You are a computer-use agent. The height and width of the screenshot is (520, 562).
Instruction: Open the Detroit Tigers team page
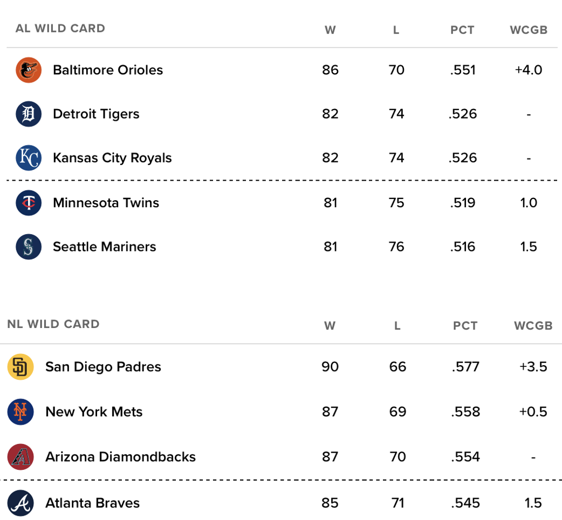pos(96,114)
